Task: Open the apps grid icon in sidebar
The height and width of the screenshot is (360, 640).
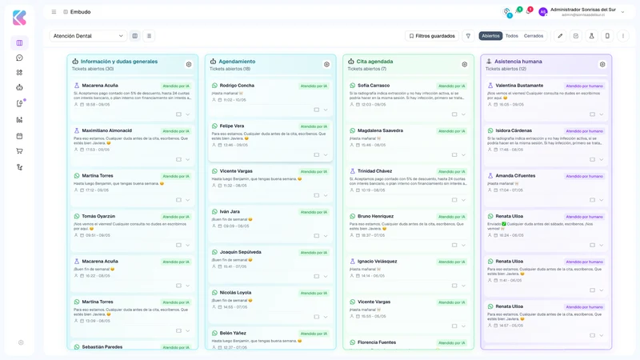Action: point(19,73)
